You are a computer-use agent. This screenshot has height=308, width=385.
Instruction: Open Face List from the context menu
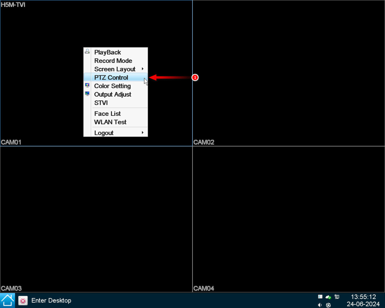point(107,114)
